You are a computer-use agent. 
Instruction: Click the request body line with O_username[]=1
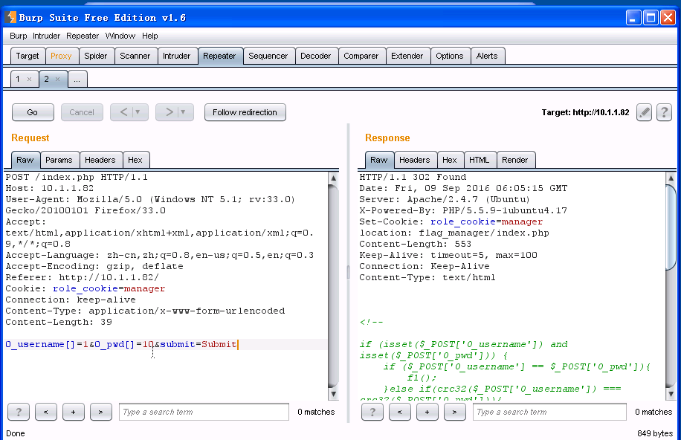pyautogui.click(x=166, y=344)
